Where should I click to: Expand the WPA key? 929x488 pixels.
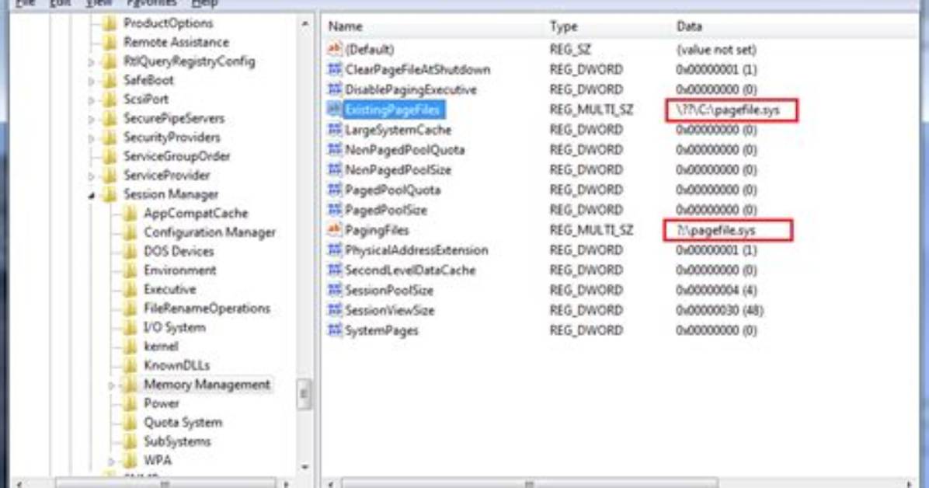tap(111, 461)
